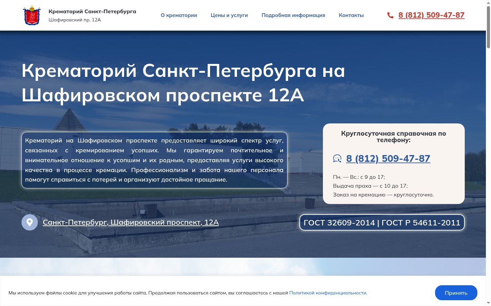This screenshot has height=306, width=491.
Task: Click the blue phone number in the info card
Action: (x=388, y=158)
